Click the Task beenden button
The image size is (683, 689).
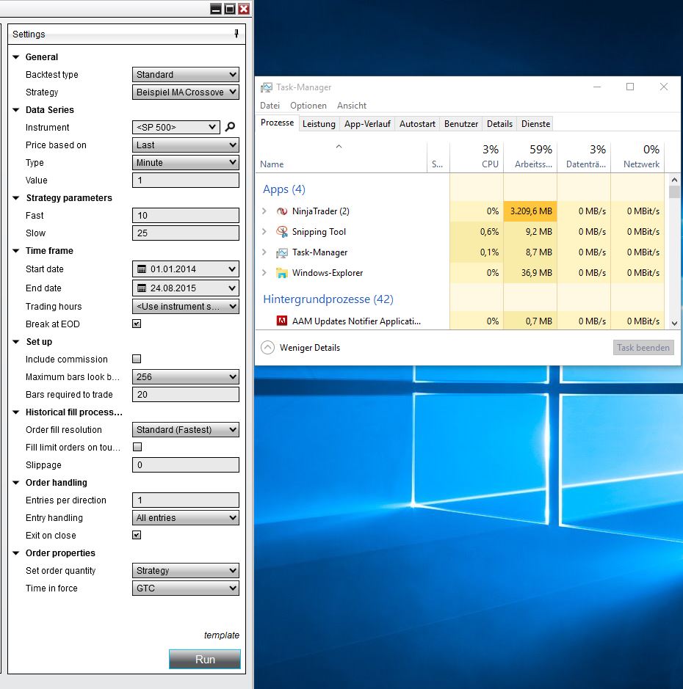pyautogui.click(x=643, y=348)
